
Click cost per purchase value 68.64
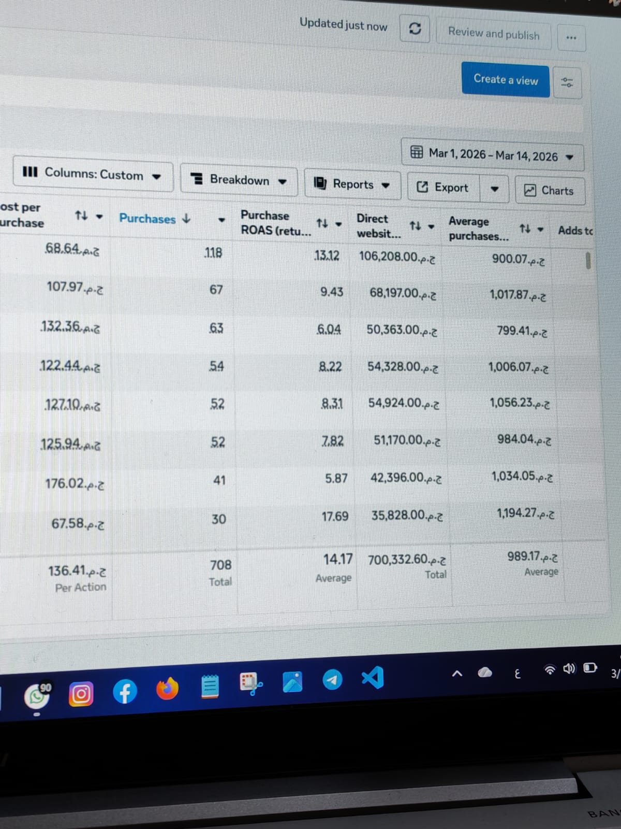click(72, 249)
